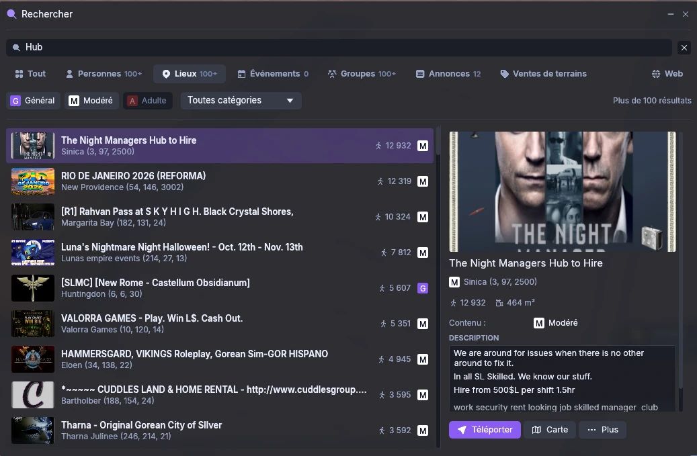Click the large Night Manager preview image

click(563, 191)
